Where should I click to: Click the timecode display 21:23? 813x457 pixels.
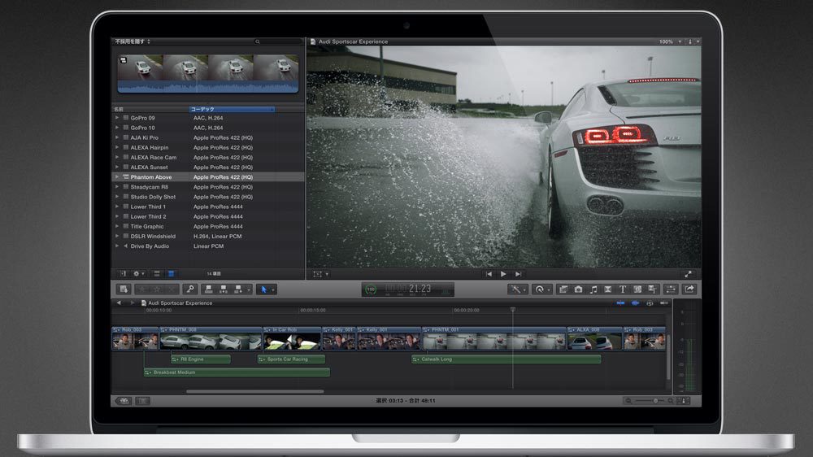pyautogui.click(x=407, y=289)
